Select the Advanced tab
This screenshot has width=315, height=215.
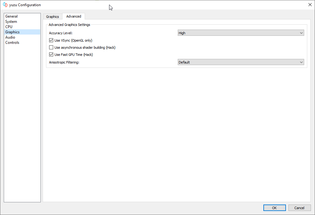74,16
